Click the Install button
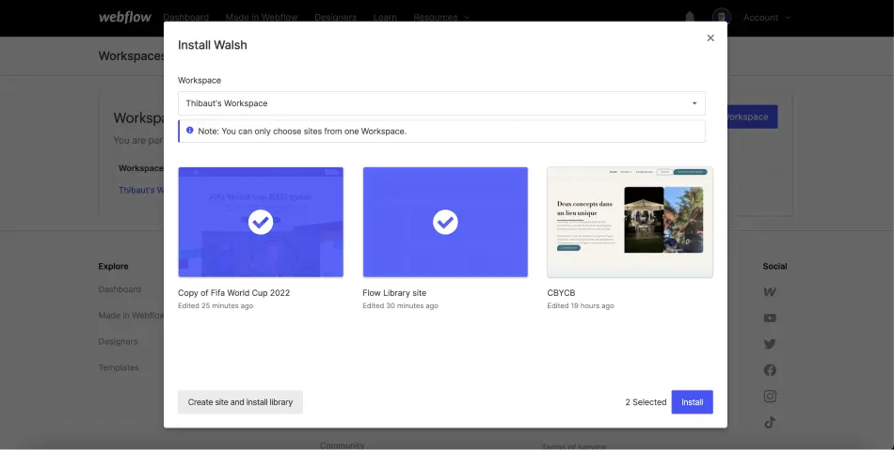 coord(693,402)
